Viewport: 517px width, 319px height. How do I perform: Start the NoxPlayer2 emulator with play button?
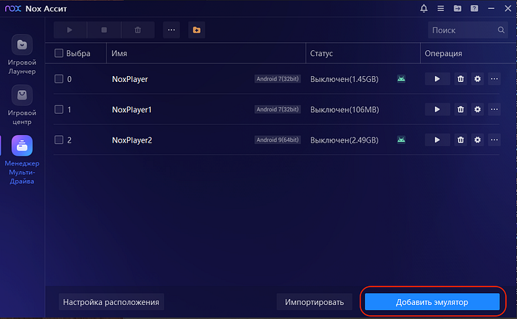pos(437,140)
